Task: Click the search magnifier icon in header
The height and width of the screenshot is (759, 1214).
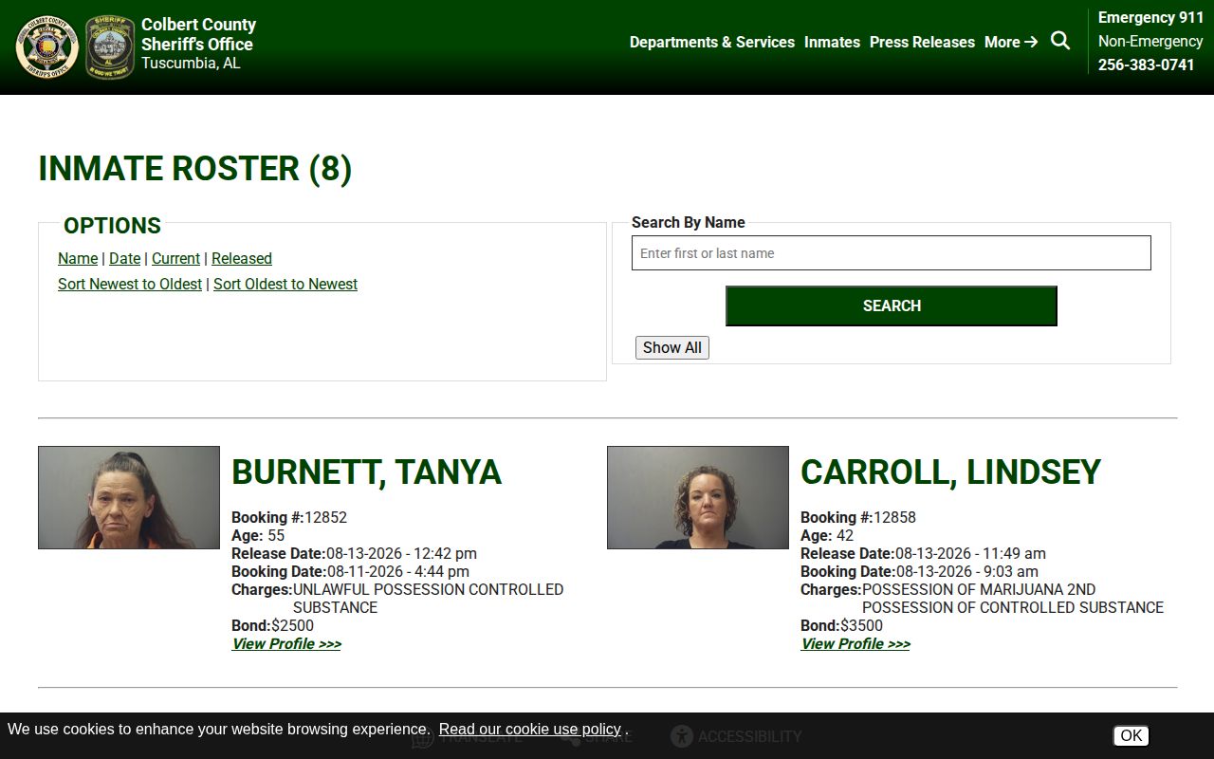Action: pyautogui.click(x=1060, y=41)
